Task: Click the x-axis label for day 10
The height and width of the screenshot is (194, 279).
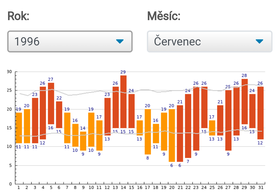Action: coord(91,187)
